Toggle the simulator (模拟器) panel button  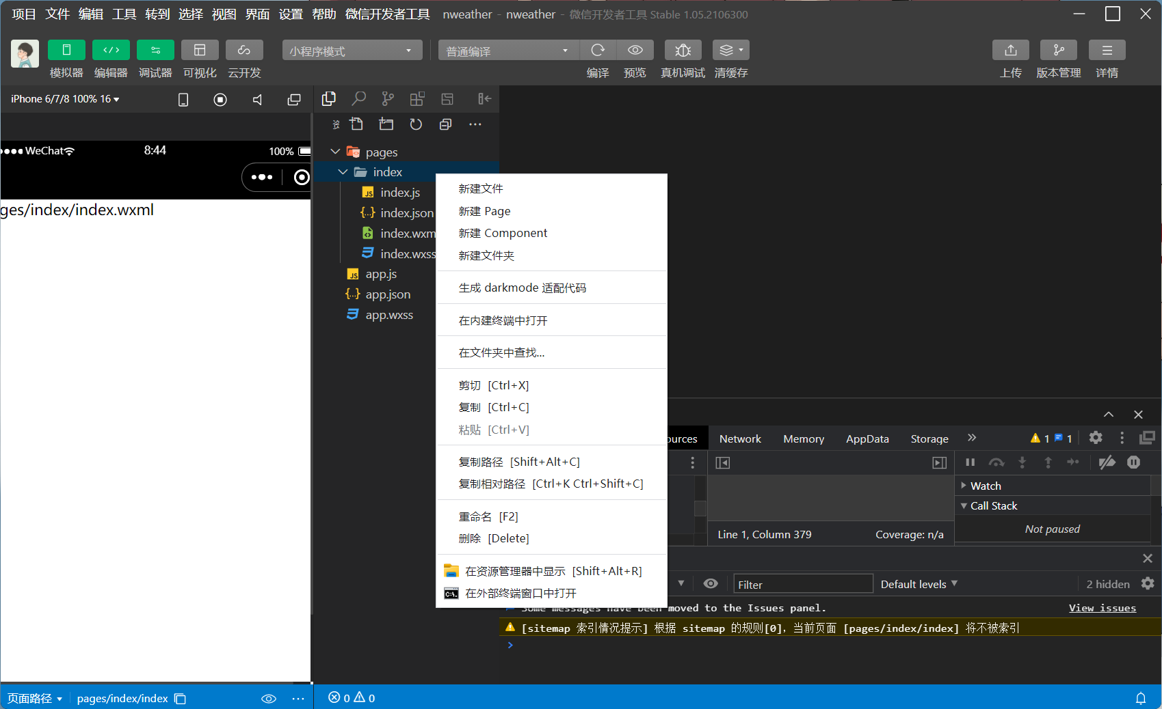point(66,50)
